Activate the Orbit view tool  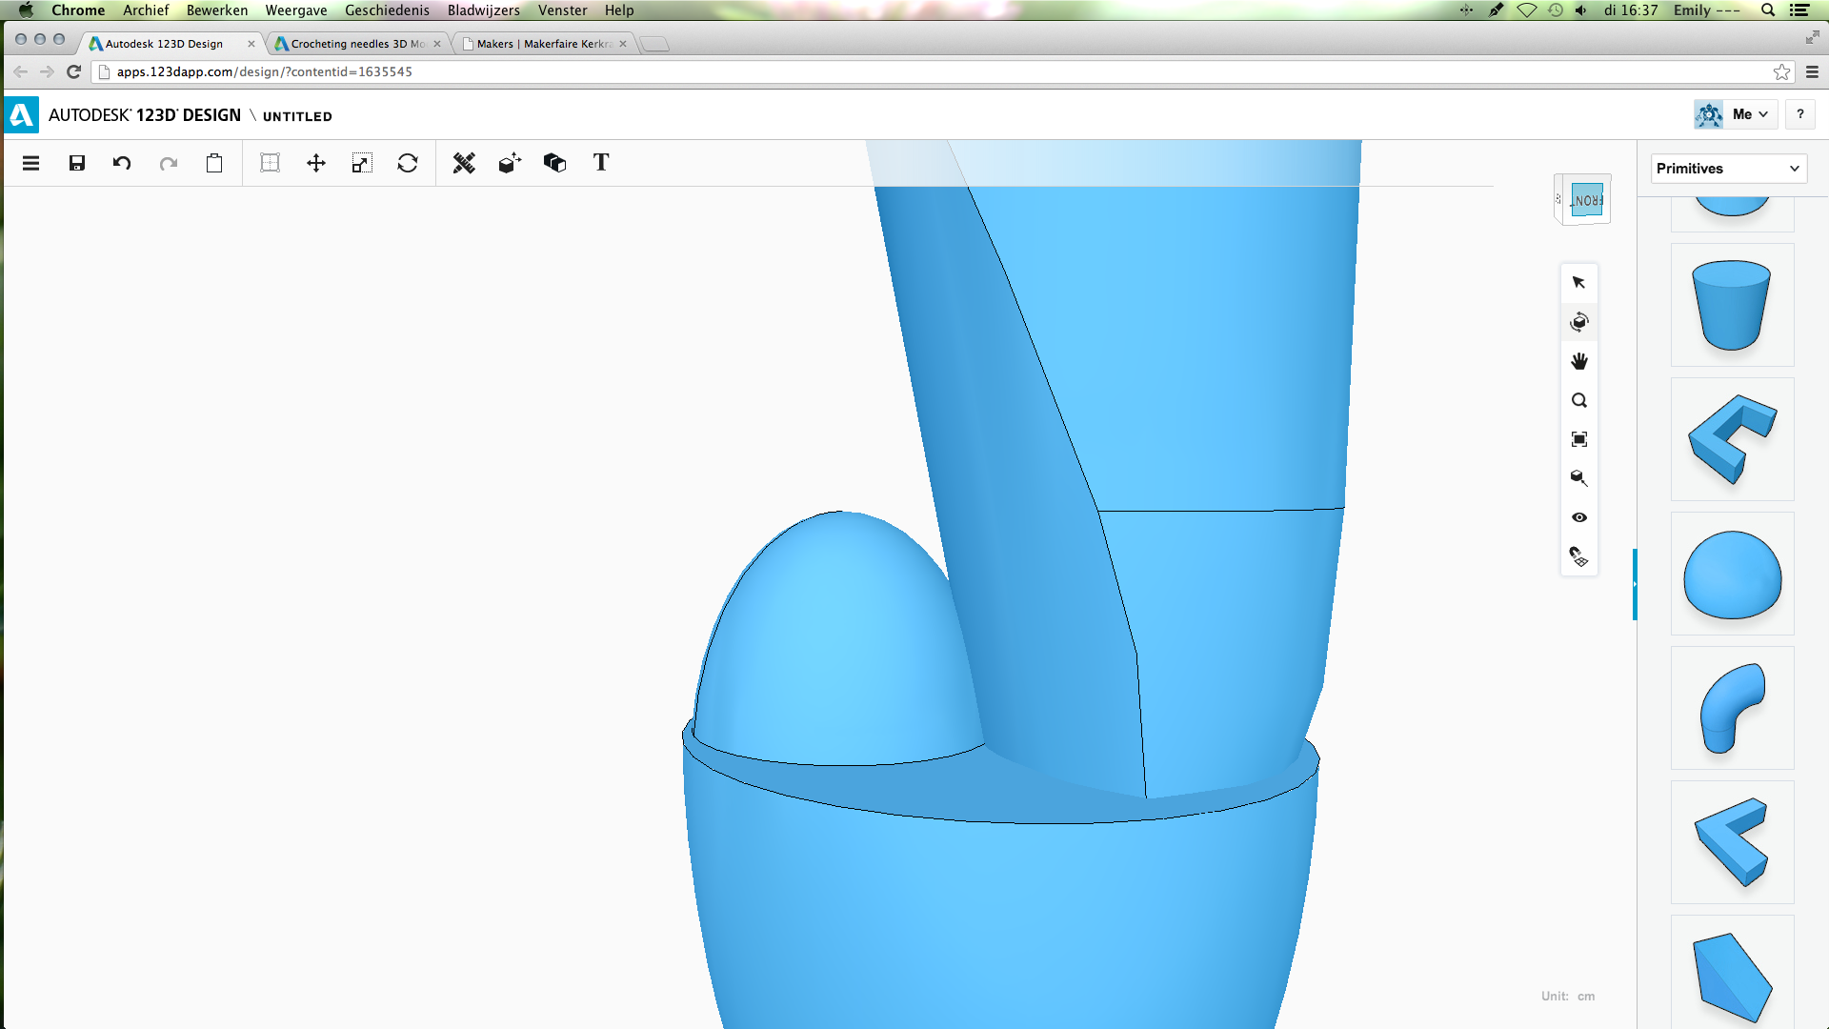click(x=1579, y=322)
